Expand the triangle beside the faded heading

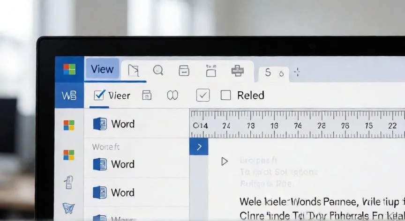[x=225, y=162]
